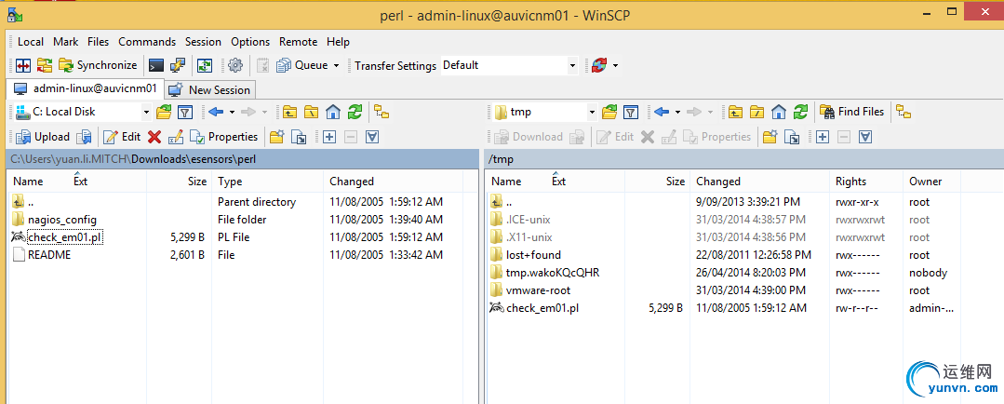The height and width of the screenshot is (404, 1004).
Task: Expand local back history dropdown arrow
Action: click(232, 112)
